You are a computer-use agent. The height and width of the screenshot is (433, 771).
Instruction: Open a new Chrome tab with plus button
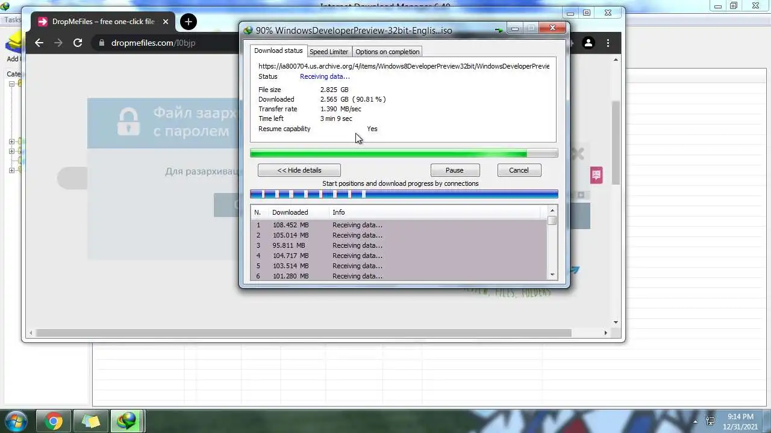click(x=189, y=22)
